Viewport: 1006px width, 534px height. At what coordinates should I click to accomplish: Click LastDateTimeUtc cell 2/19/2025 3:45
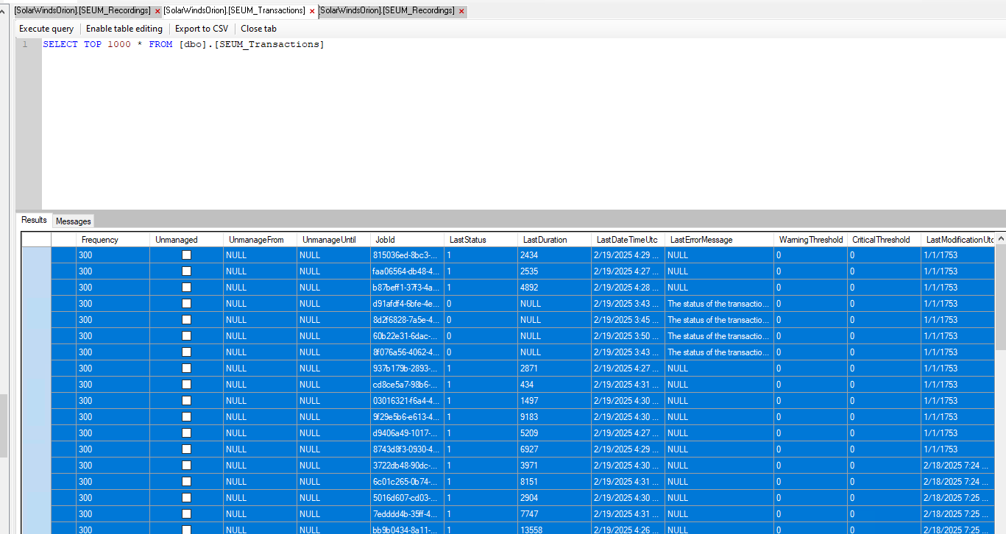click(628, 320)
